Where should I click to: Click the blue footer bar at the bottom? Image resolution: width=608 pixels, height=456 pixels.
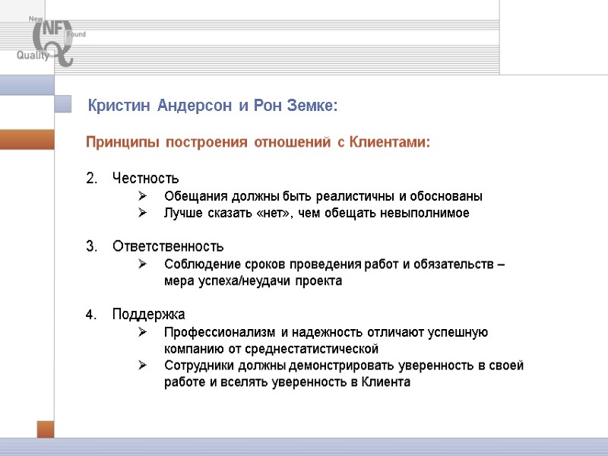304,448
